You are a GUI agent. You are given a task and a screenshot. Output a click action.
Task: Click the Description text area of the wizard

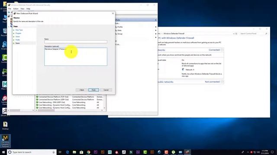click(76, 56)
